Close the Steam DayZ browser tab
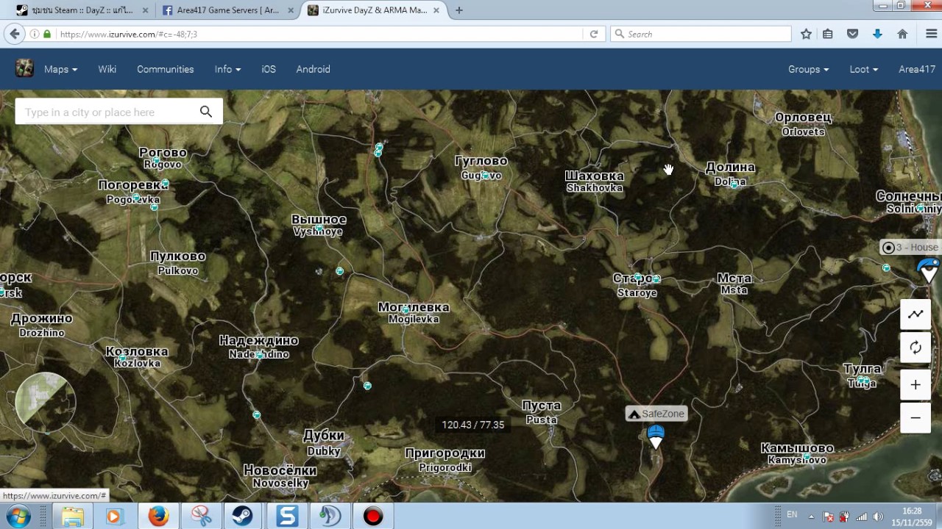The height and width of the screenshot is (529, 942). pyautogui.click(x=145, y=10)
